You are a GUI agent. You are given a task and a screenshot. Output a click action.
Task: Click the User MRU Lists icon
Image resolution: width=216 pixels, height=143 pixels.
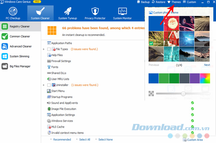point(49,79)
